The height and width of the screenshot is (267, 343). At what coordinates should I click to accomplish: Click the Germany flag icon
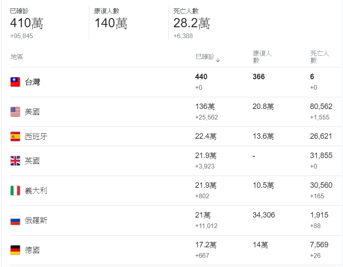[x=16, y=250]
